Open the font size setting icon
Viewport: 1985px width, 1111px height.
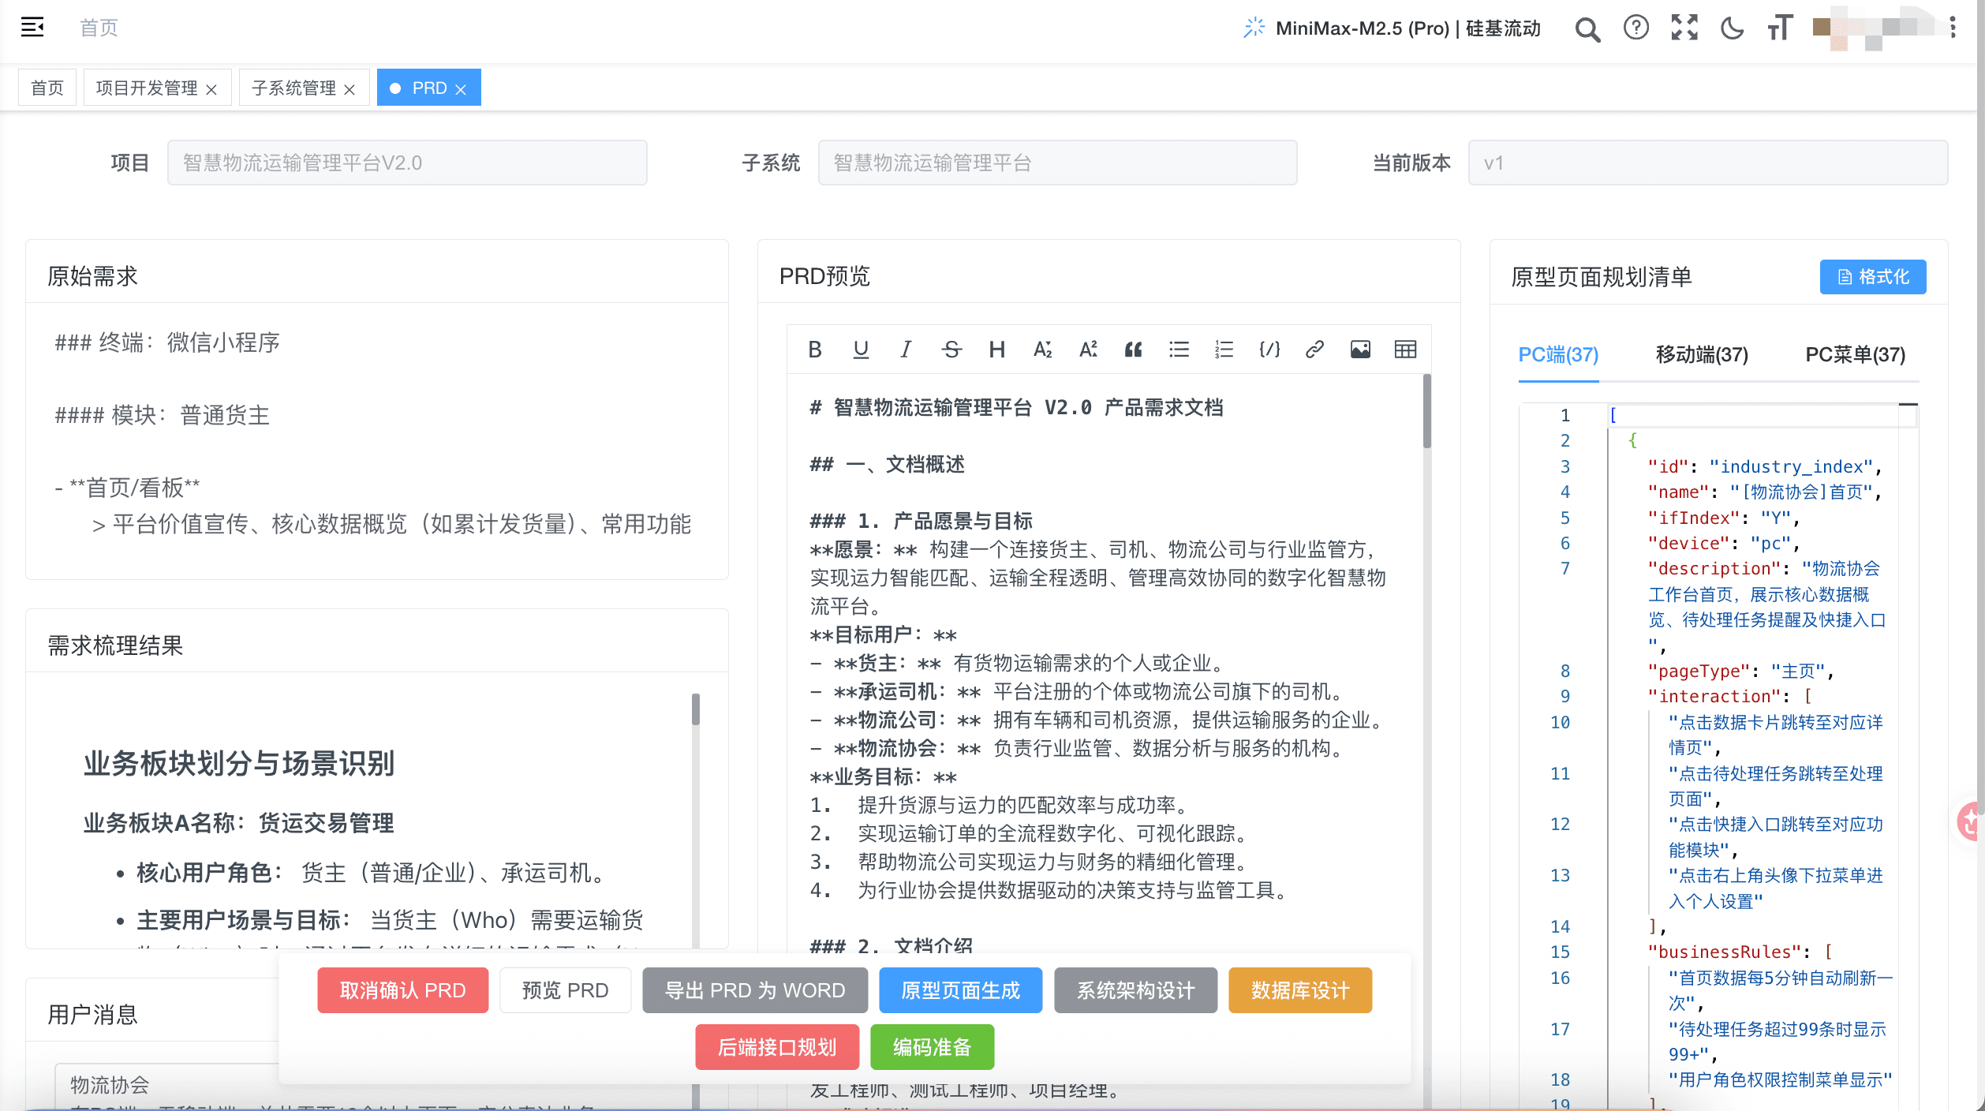1781,28
